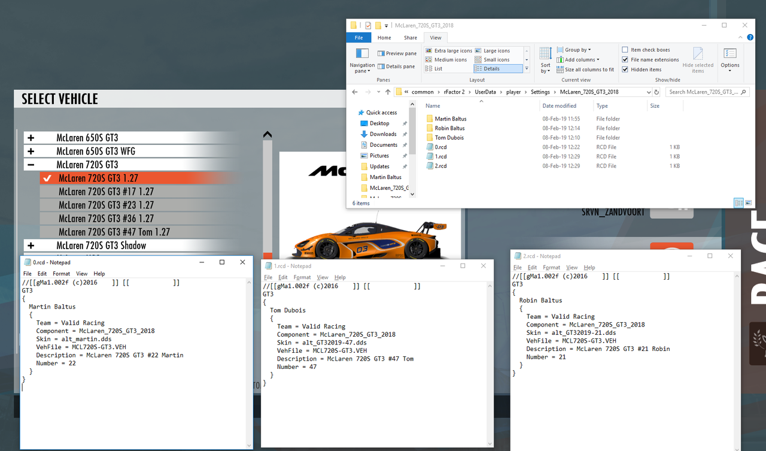766x451 pixels.
Task: Select McLaren 720S GT3 #17 1.27
Action: (x=106, y=192)
